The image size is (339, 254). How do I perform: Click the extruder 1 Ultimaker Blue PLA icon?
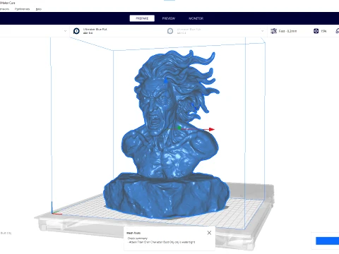pos(76,31)
